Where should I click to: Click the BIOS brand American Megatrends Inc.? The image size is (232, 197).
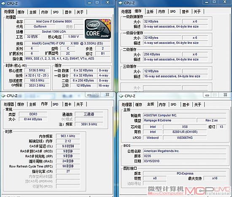[184, 151]
